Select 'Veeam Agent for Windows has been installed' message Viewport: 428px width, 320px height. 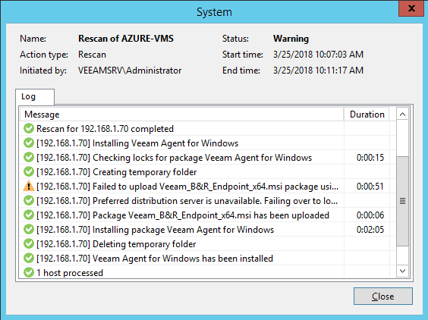click(155, 259)
